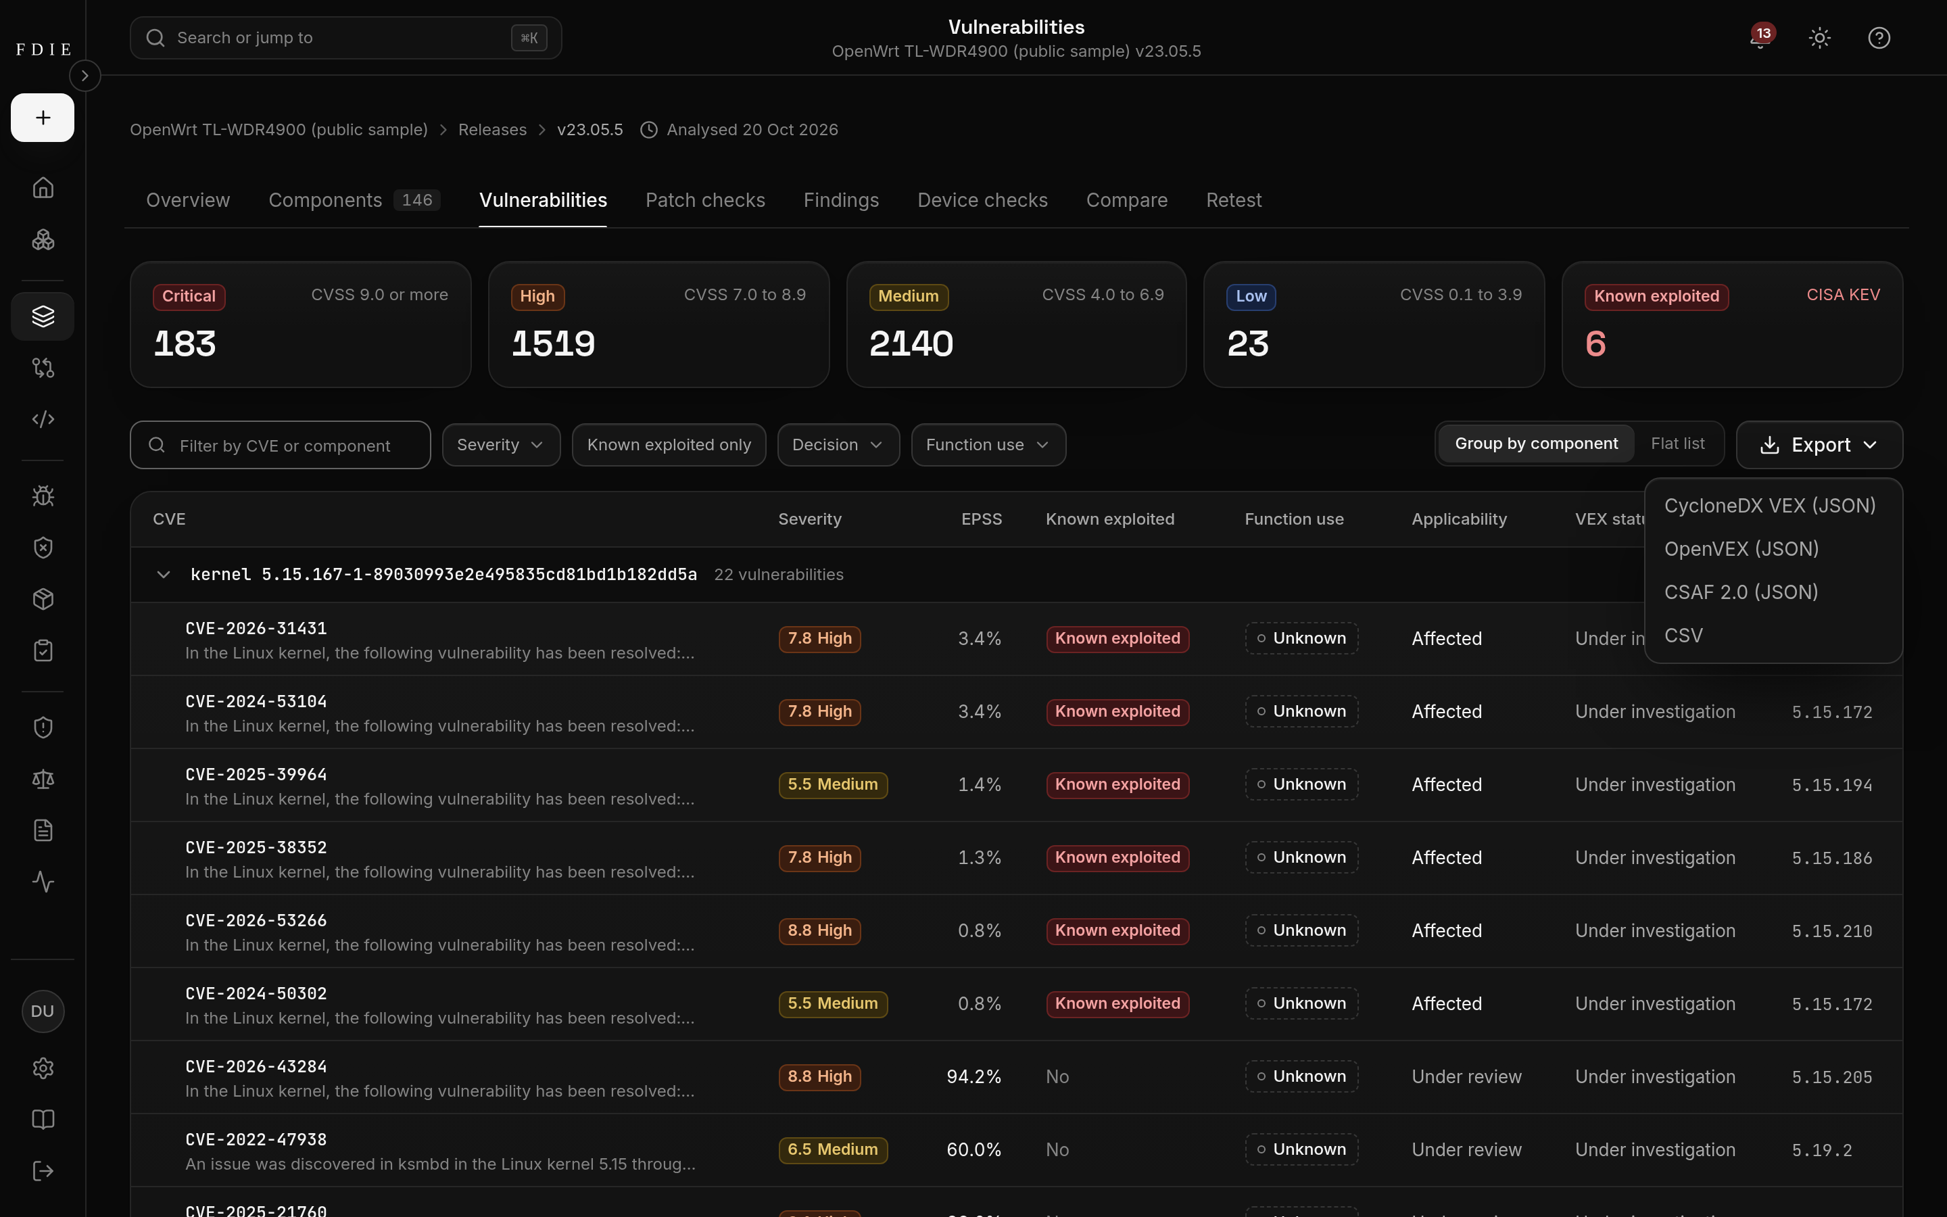Switch to Flat list view
The image size is (1947, 1217).
click(x=1677, y=444)
